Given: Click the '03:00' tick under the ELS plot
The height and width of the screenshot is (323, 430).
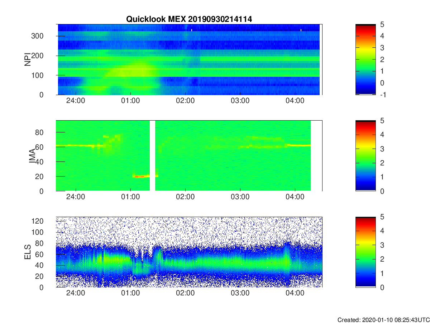Looking at the screenshot, I should [240, 293].
